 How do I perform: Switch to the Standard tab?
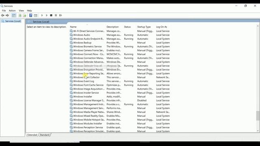pos(44,135)
